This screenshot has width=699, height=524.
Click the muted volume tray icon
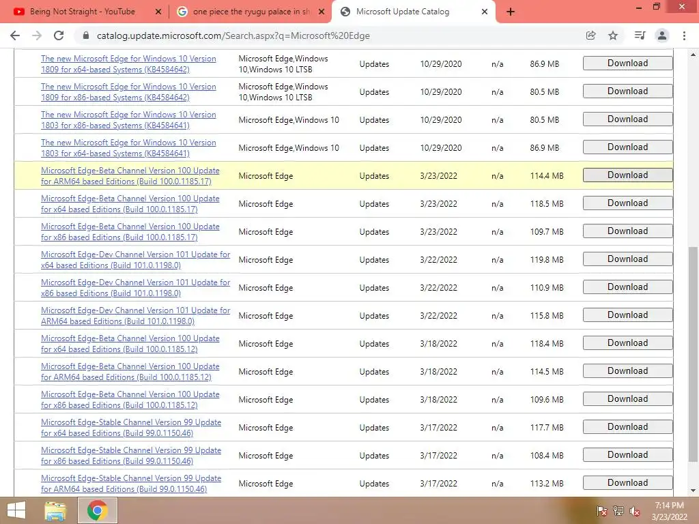tap(635, 511)
